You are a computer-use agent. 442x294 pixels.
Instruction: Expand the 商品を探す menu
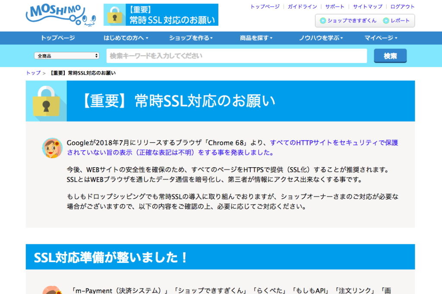tap(256, 38)
